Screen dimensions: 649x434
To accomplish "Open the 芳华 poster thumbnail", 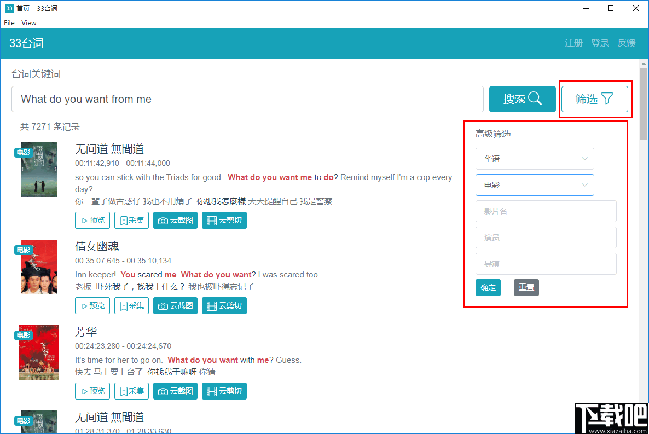I will click(x=39, y=352).
